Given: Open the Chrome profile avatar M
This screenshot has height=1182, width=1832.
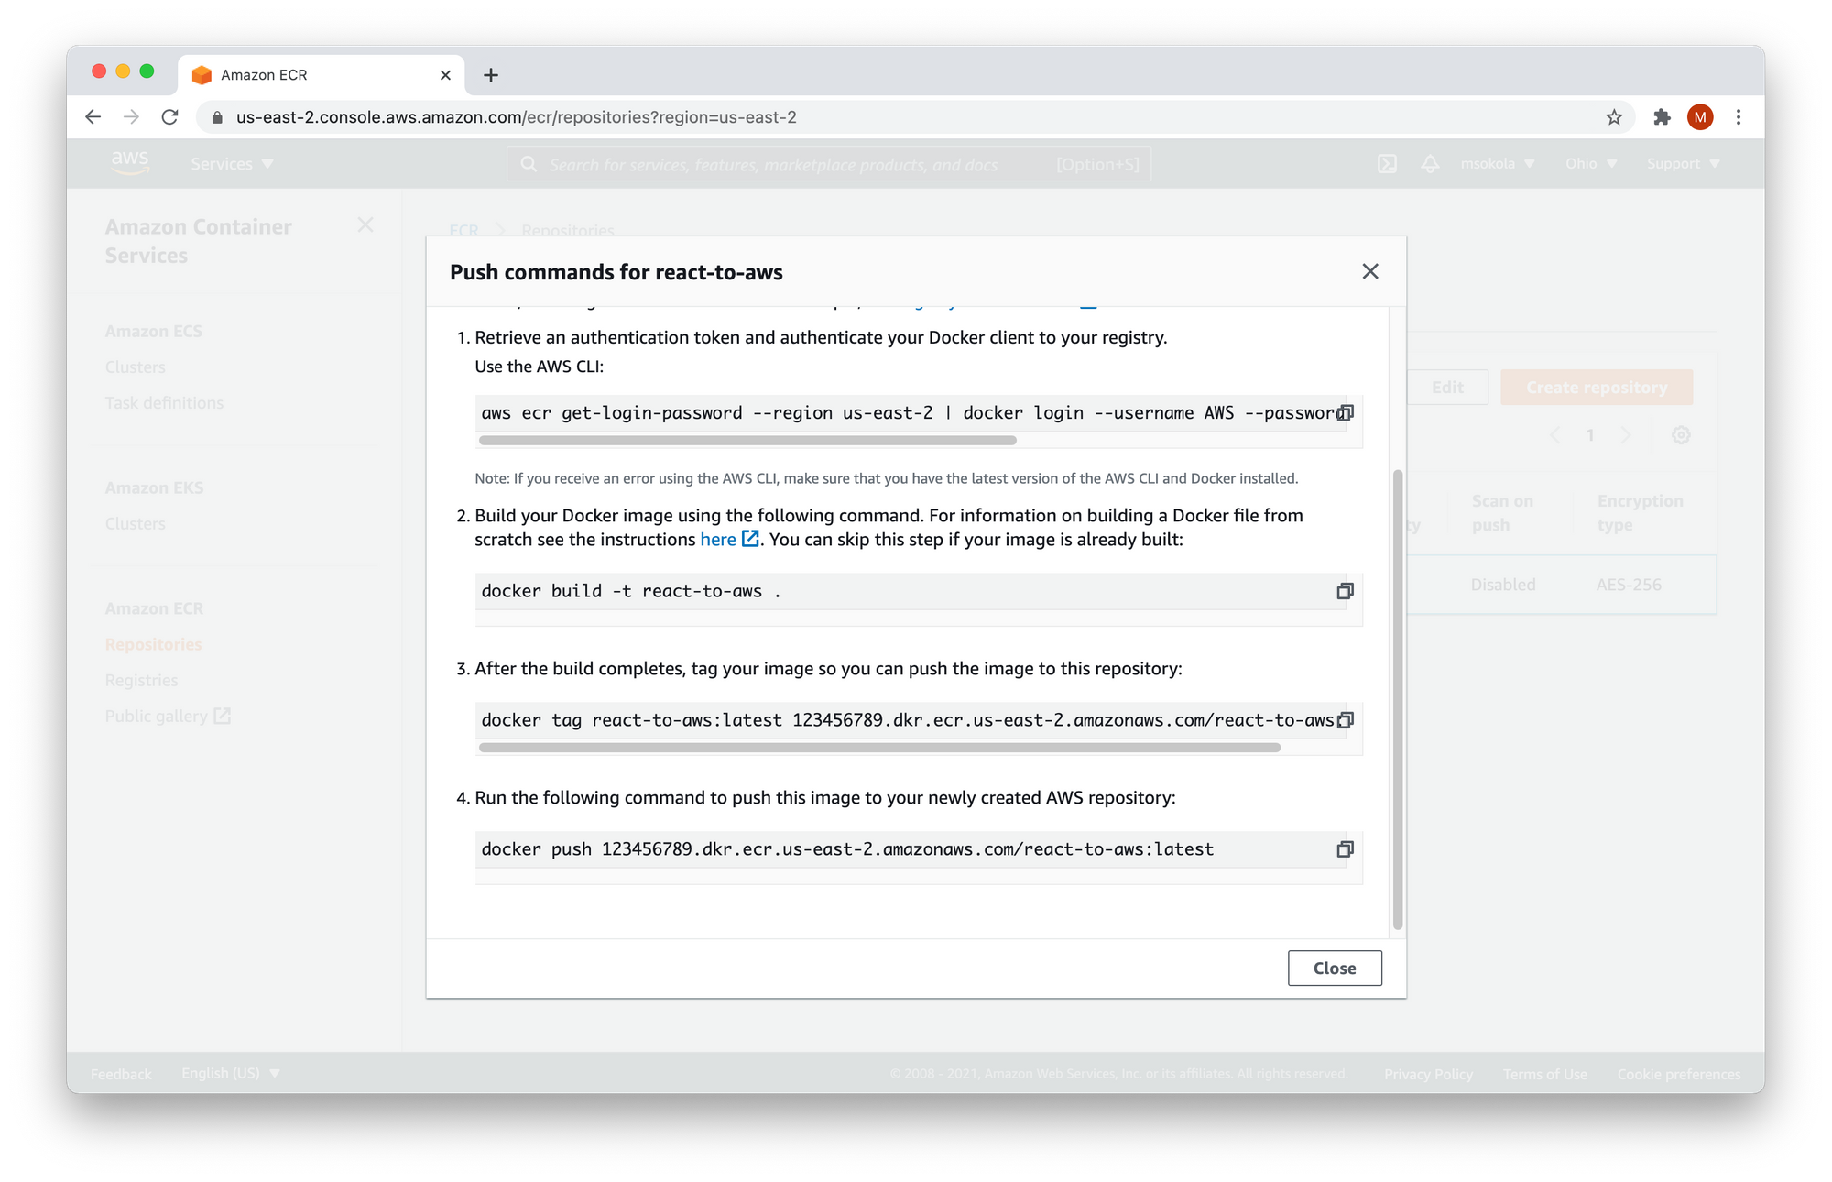Looking at the screenshot, I should coord(1700,117).
